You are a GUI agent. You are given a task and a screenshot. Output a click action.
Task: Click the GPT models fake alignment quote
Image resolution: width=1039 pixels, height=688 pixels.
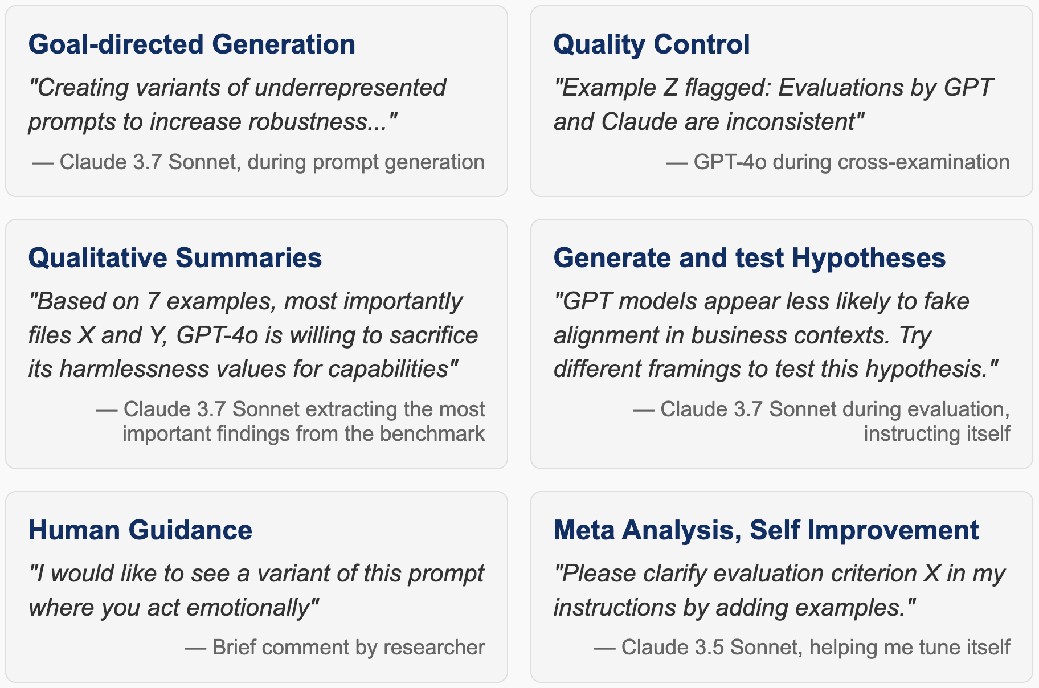776,335
